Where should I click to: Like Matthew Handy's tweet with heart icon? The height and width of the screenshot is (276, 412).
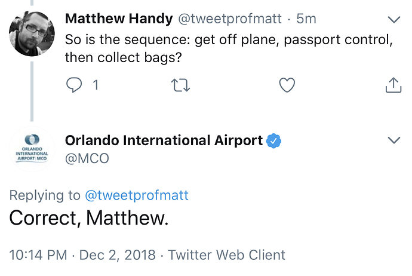point(287,85)
